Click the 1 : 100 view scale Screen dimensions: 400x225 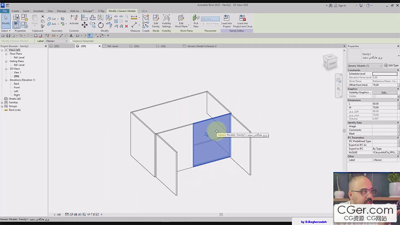(x=57, y=215)
